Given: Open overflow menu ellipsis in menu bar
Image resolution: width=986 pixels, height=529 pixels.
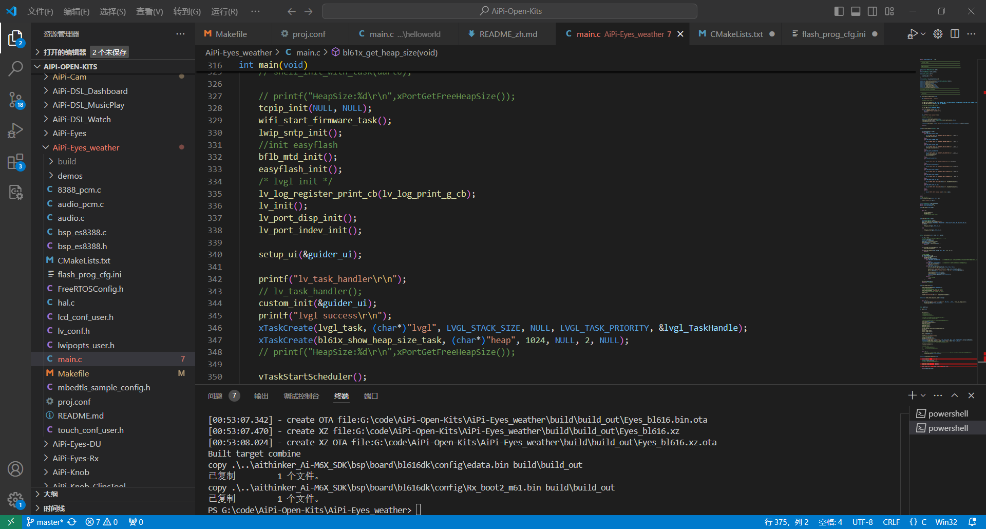Looking at the screenshot, I should [x=255, y=11].
